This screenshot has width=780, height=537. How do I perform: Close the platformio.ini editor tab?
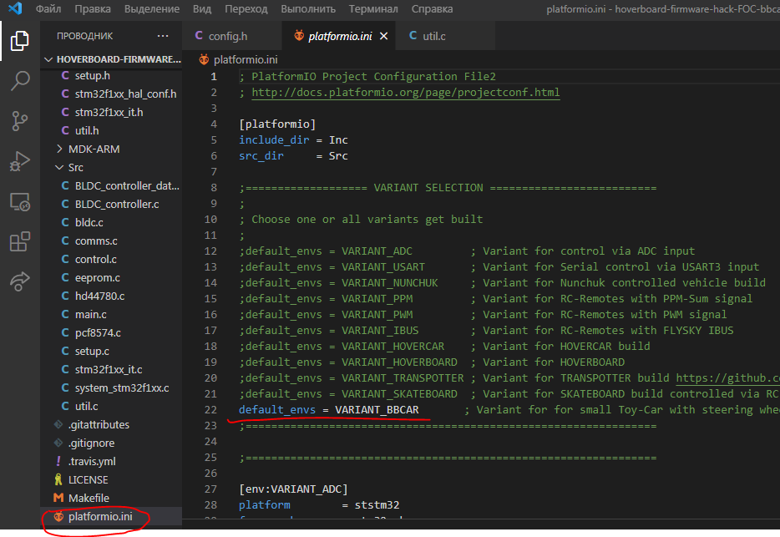[384, 37]
